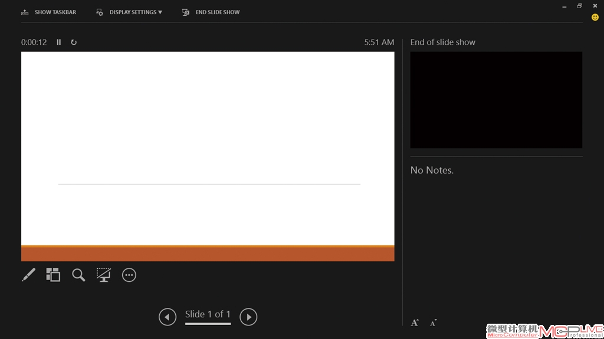Click the End of slide show label
This screenshot has width=604, height=339.
[x=442, y=42]
